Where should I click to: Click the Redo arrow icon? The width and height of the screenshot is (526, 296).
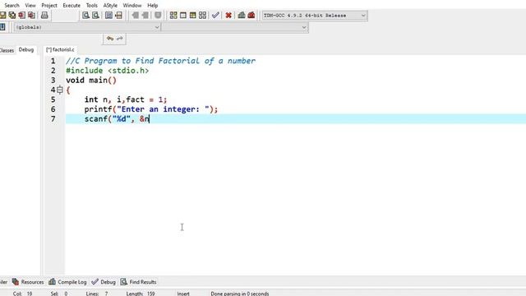119,39
